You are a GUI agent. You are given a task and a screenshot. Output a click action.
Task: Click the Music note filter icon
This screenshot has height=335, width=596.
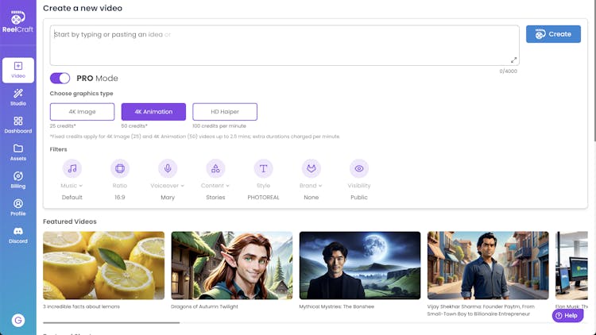click(72, 168)
